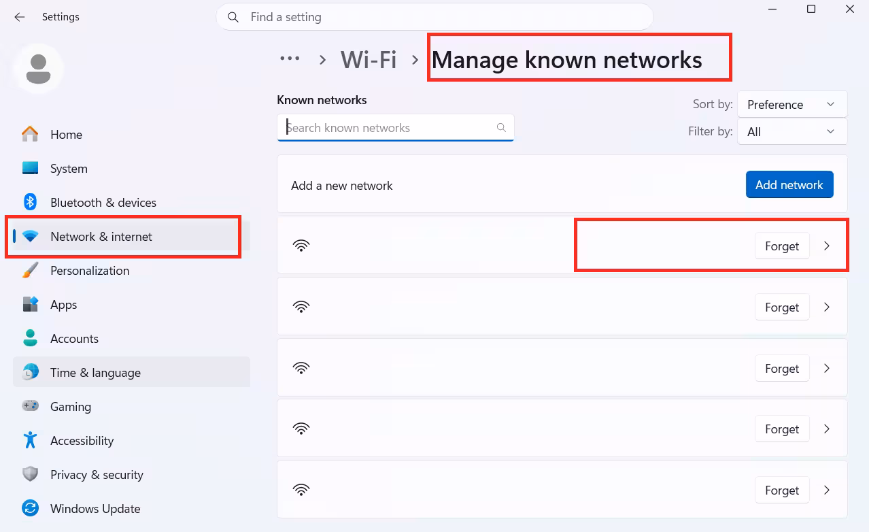Click the Manage known networks heading
The height and width of the screenshot is (532, 869).
[567, 59]
